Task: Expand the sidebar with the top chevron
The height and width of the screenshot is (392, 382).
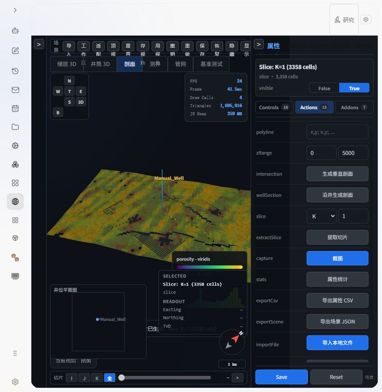Action: (x=15, y=10)
